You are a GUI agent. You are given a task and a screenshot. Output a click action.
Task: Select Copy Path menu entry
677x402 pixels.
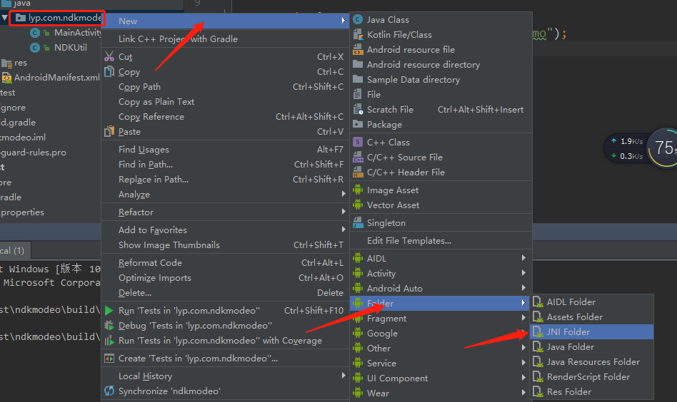(x=225, y=87)
